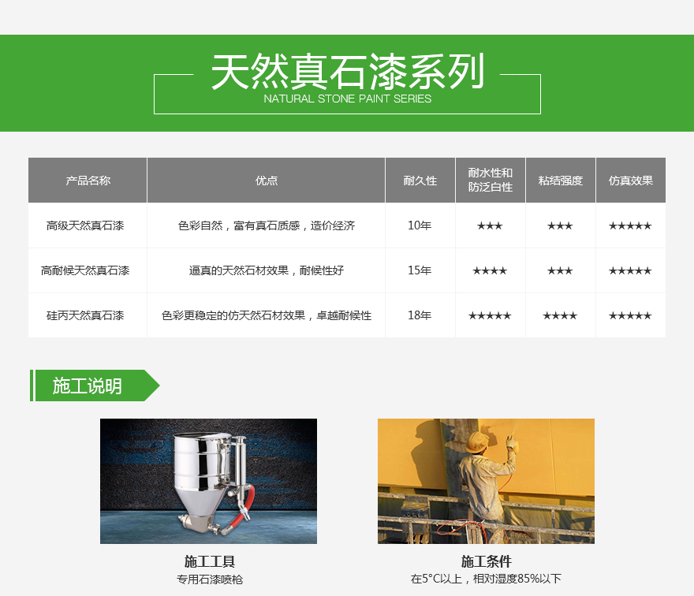The height and width of the screenshot is (596, 694).
Task: Select the 硅丙天然真石漆 仿真效果 star rating
Action: (x=630, y=316)
